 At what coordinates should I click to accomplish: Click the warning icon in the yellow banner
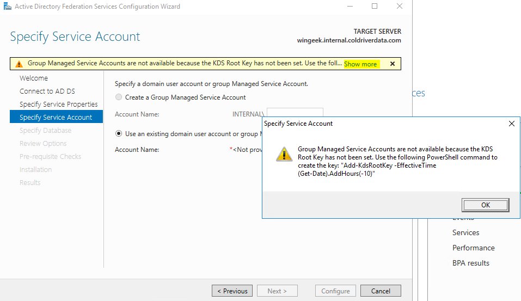click(x=19, y=64)
